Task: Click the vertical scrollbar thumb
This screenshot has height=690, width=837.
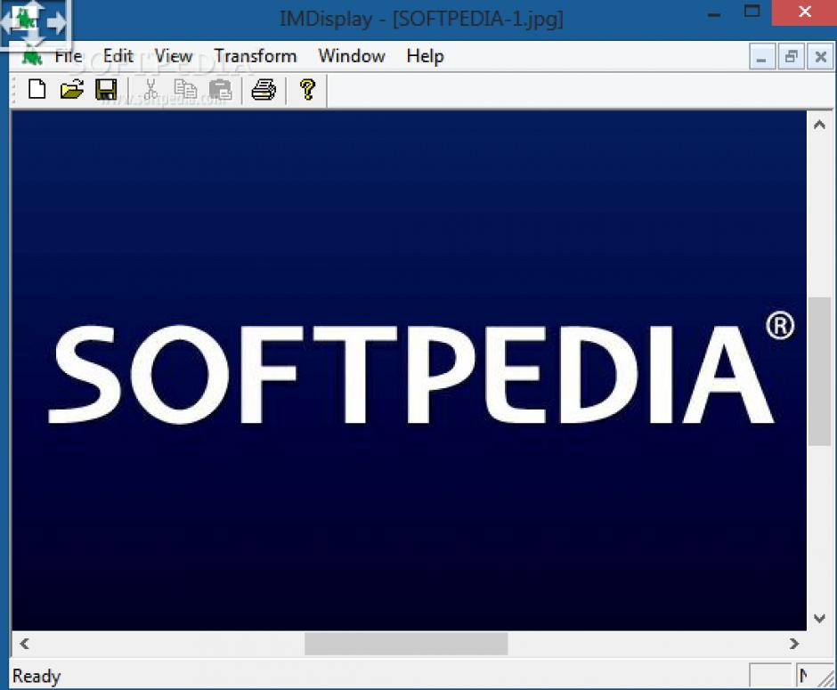Action: pos(819,371)
